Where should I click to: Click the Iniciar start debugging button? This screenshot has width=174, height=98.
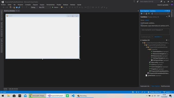[x=56, y=7]
